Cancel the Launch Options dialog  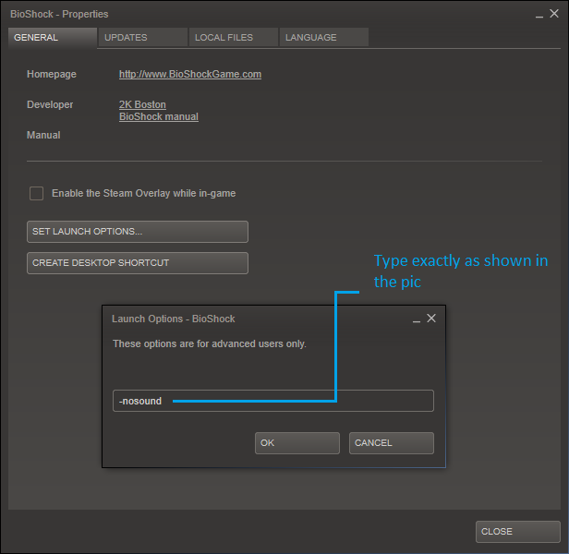click(392, 443)
